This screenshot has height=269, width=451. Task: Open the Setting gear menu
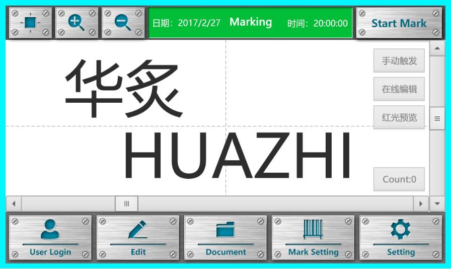click(401, 237)
